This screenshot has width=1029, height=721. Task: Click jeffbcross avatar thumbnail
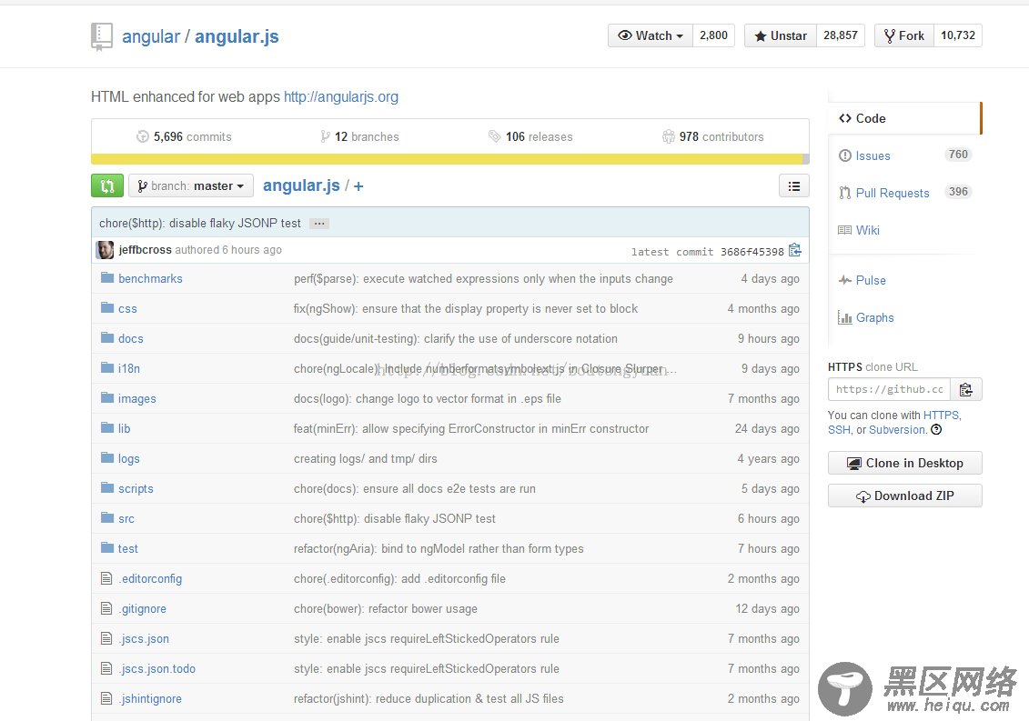pyautogui.click(x=105, y=250)
